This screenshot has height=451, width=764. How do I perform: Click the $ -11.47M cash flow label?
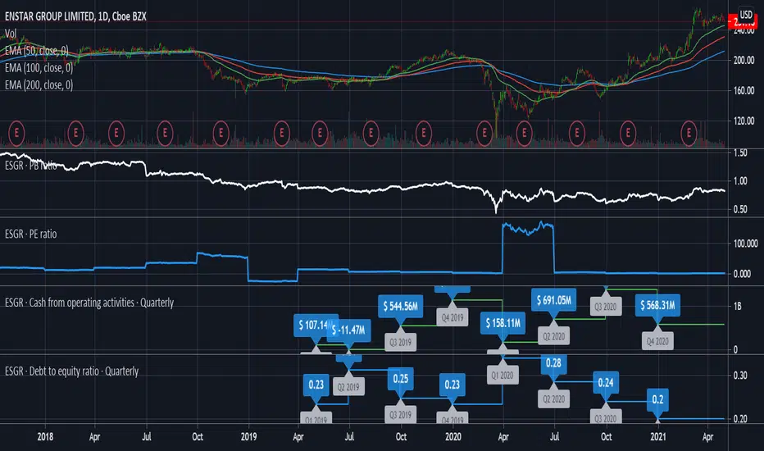coord(349,330)
